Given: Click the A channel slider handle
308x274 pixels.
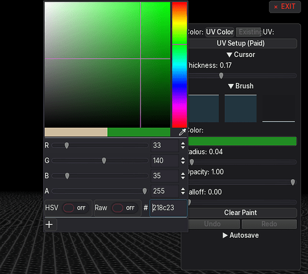Looking at the screenshot, I should (x=144, y=191).
